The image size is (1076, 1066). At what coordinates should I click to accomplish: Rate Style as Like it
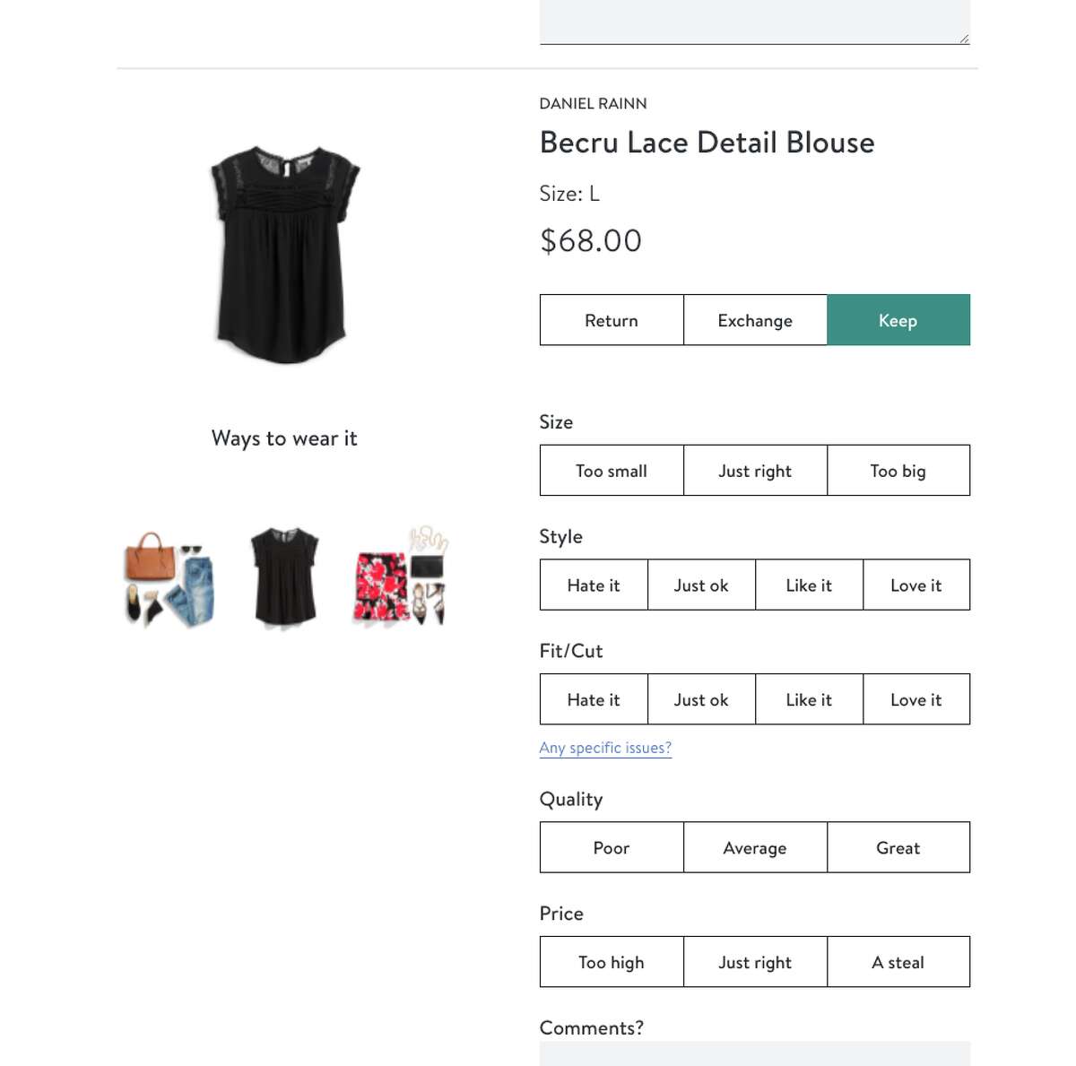point(809,585)
